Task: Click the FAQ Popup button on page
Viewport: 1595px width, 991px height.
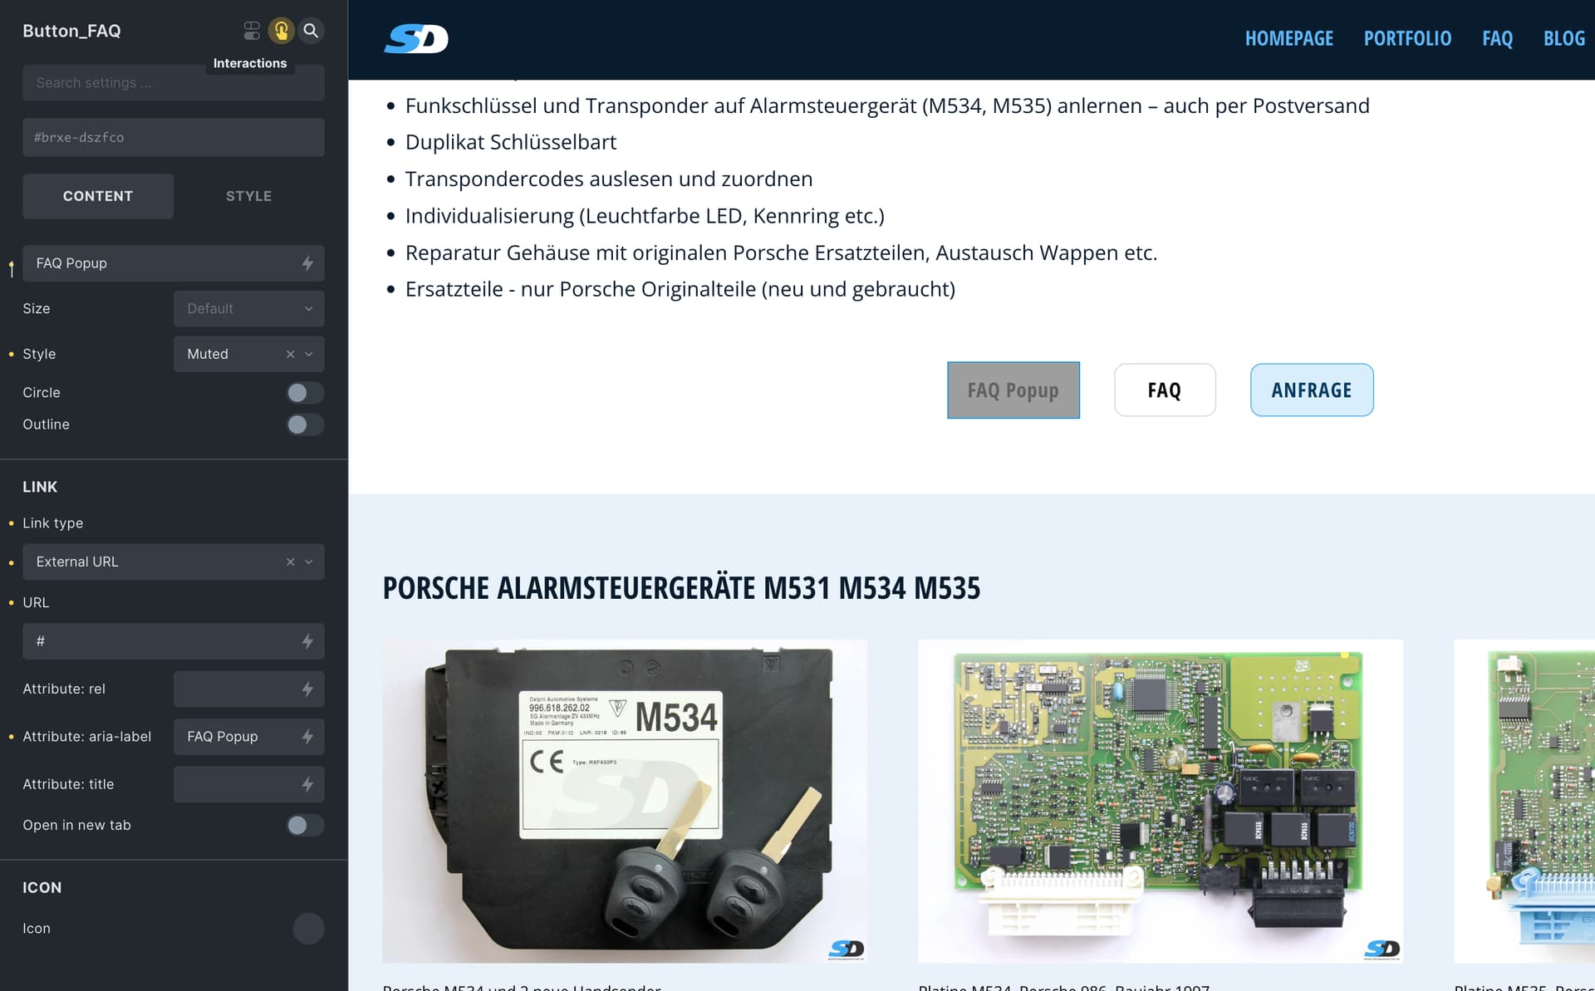Action: [x=1013, y=390]
